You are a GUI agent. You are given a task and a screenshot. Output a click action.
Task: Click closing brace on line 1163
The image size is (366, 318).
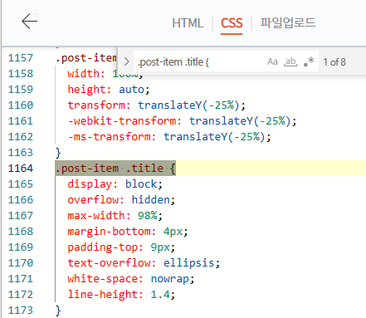[58, 153]
